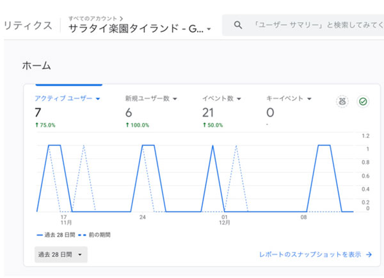The image size is (384, 278).
Task: Open the サラタイ楽園タイランド property selector
Action: point(140,29)
